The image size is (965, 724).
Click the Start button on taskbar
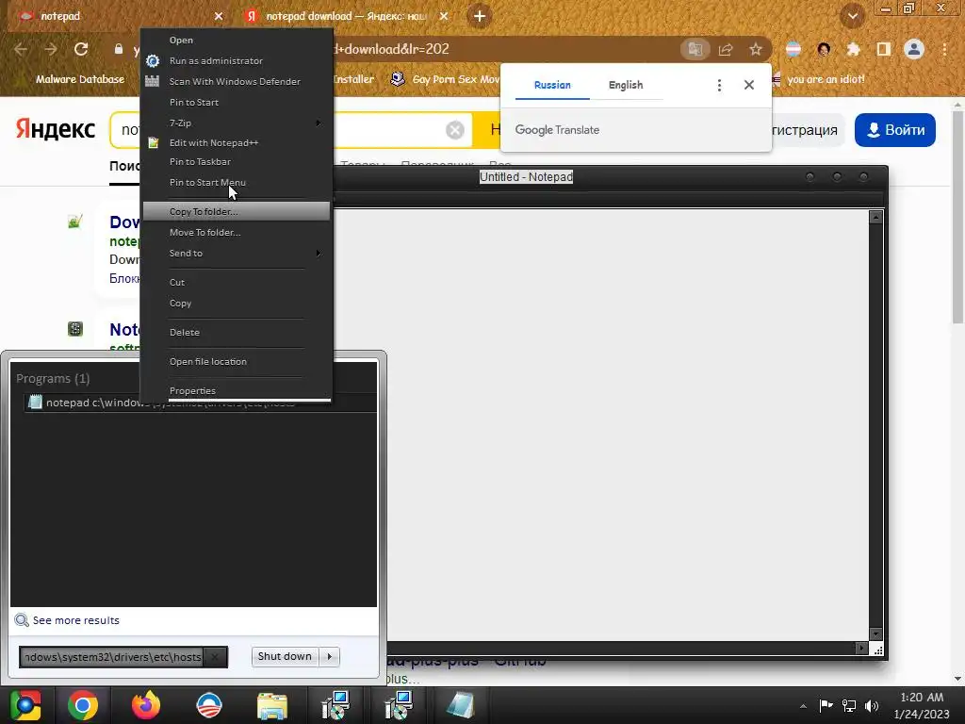(25, 705)
